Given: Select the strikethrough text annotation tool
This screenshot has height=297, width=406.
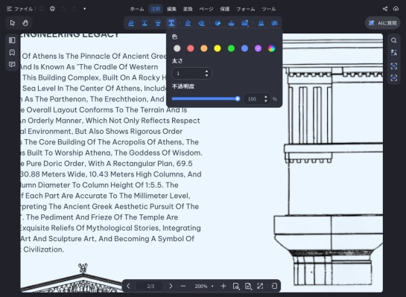Looking at the screenshot, I should point(158,23).
